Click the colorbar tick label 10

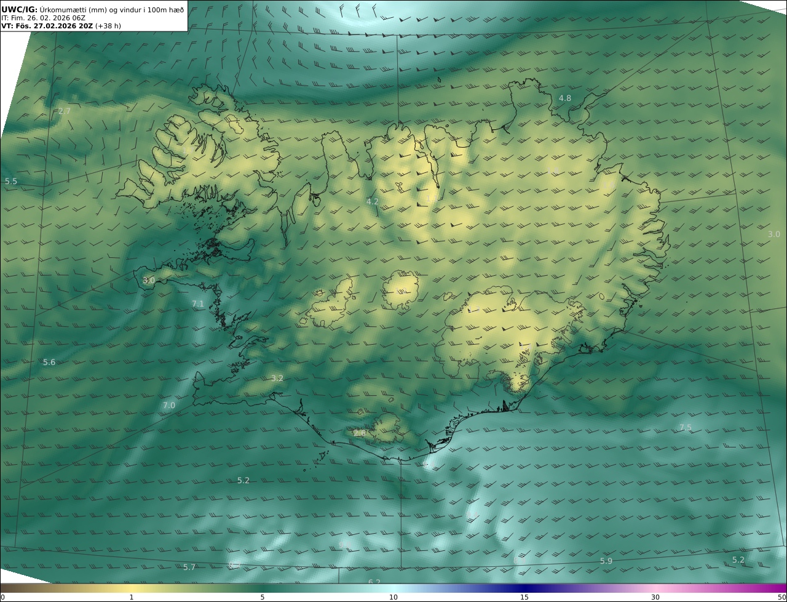[x=393, y=597]
